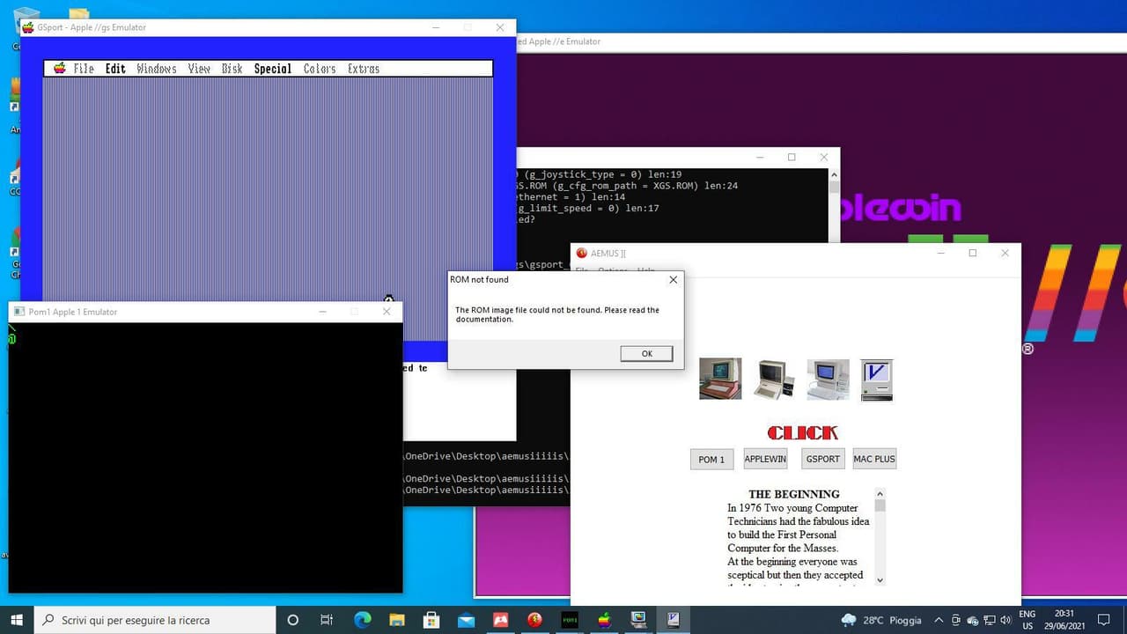Screen dimensions: 1127x634
Task: Click the Apple 1 computer thumbnail
Action: click(720, 379)
